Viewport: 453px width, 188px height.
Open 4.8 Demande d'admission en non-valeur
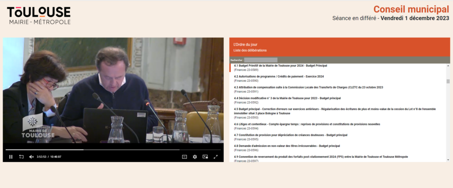click(x=287, y=146)
